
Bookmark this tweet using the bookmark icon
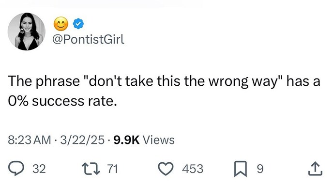point(241,169)
